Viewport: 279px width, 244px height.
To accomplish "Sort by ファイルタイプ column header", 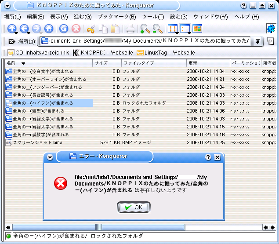I will click(x=154, y=63).
